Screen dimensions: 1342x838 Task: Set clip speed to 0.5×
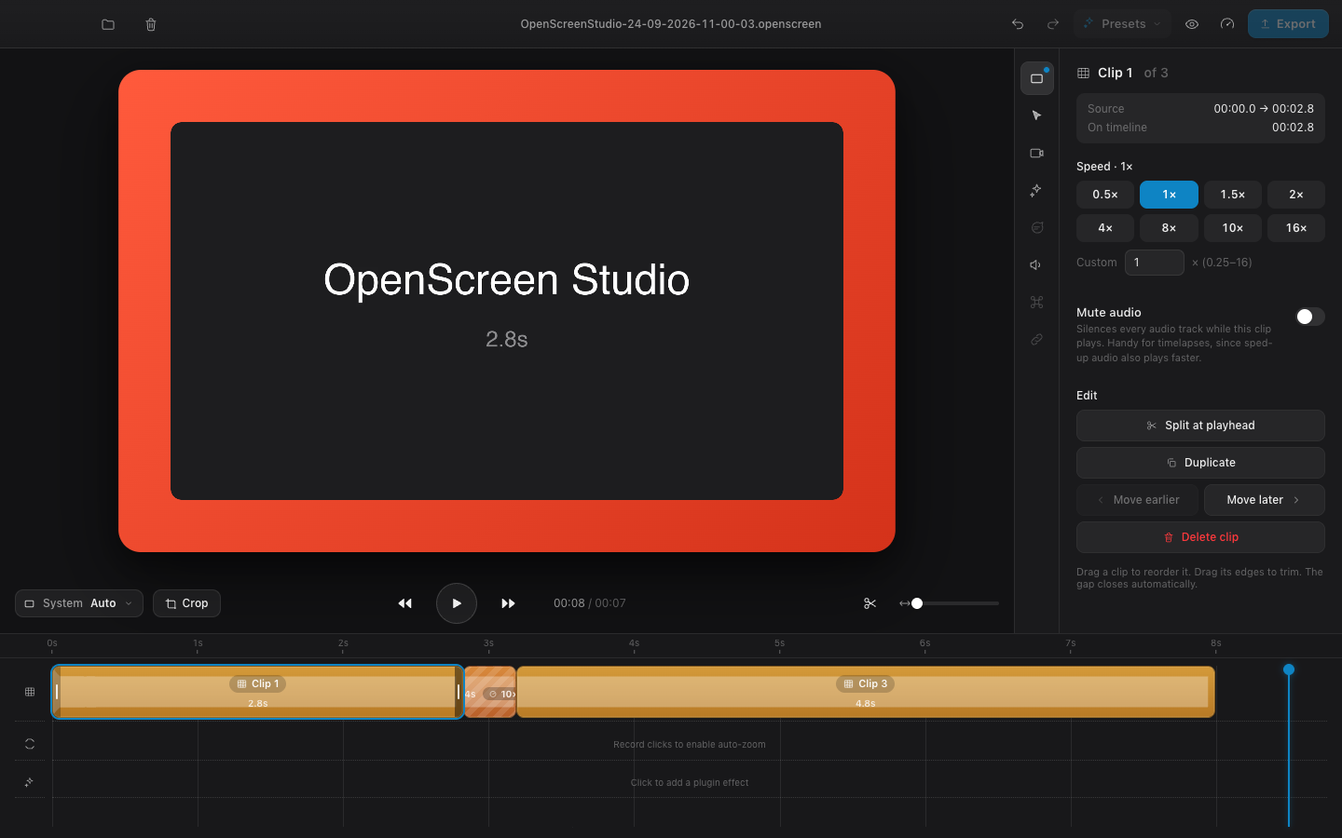pos(1105,195)
